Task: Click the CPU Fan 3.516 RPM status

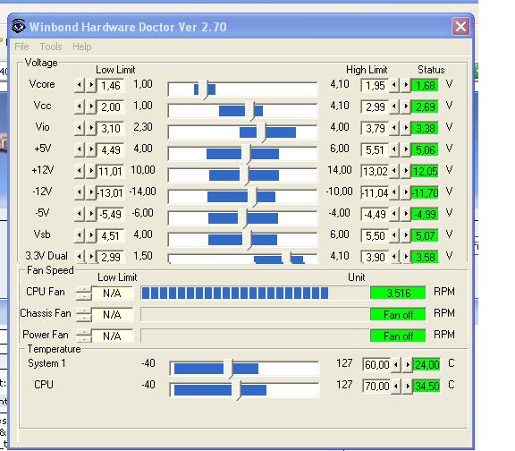Action: click(x=398, y=293)
